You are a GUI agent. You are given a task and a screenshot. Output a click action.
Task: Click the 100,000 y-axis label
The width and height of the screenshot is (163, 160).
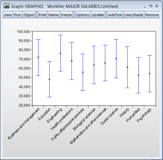pos(23,31)
